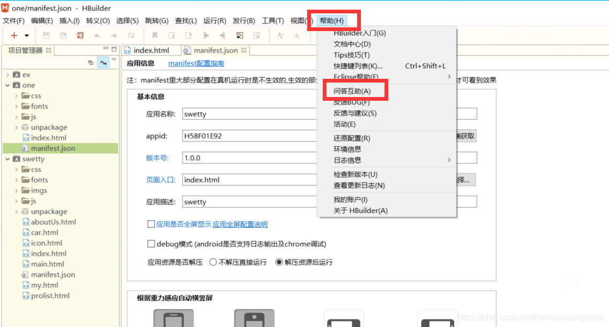This screenshot has height=327, width=609.
Task: Open the 工具(T) menu
Action: [273, 20]
